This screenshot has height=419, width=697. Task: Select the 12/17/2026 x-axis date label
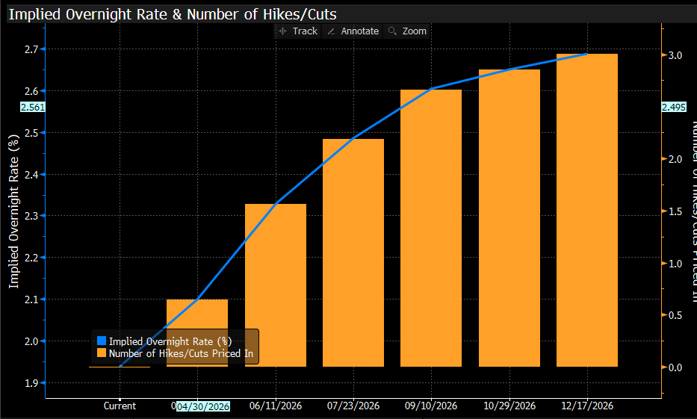click(587, 406)
